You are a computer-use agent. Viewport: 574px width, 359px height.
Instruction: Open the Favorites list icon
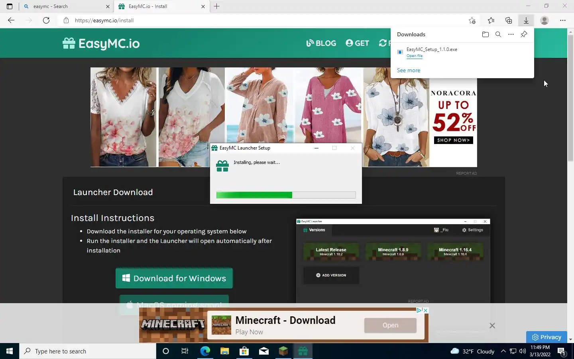(491, 20)
